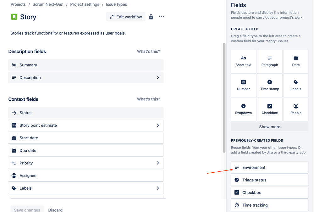This screenshot has height=212, width=314.
Task: Click the unlock padlock icon
Action: click(151, 17)
